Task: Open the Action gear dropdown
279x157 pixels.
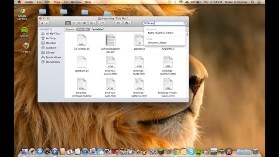Action: (x=128, y=23)
